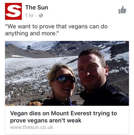
Task: Click the orange tent in photo corner
Action: pos(35,104)
